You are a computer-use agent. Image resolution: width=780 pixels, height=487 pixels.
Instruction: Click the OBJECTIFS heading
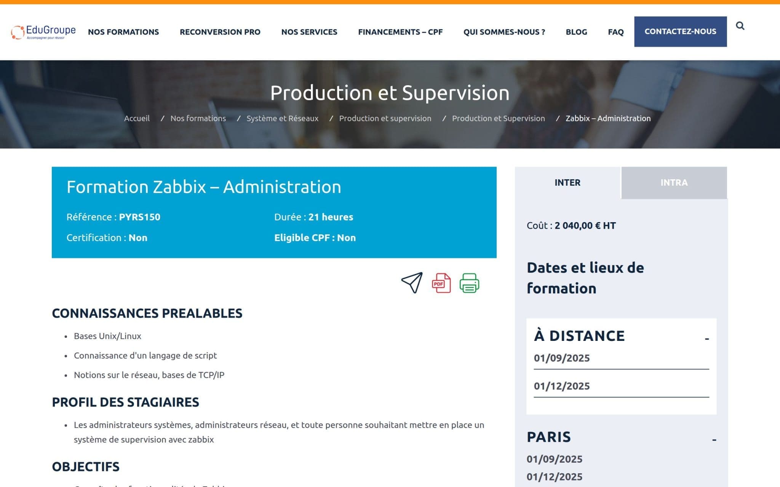tap(86, 467)
